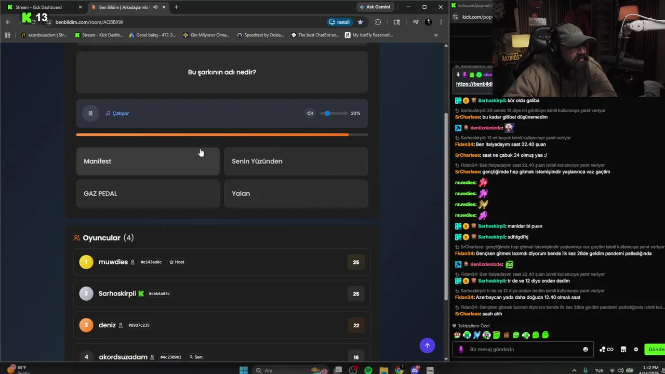Open the My JustFly Reservati... bookmark
The width and height of the screenshot is (665, 374).
369,35
